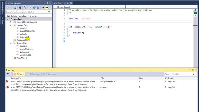Select extApi.h header file
Screen dimensions: 199x112
tap(23, 28)
